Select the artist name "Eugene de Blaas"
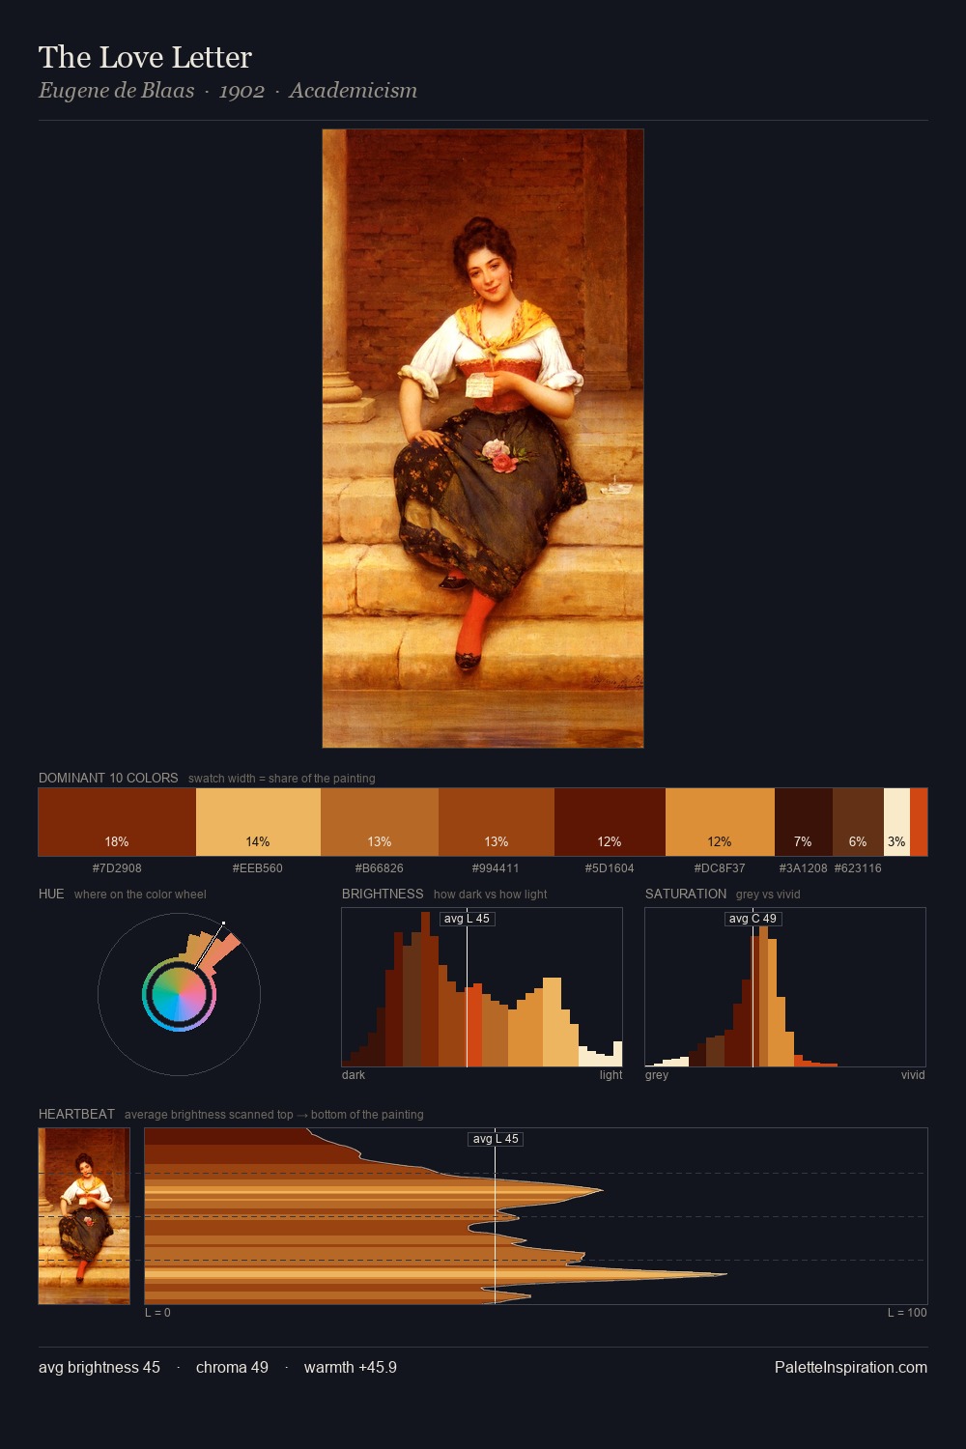966x1449 pixels. point(117,91)
